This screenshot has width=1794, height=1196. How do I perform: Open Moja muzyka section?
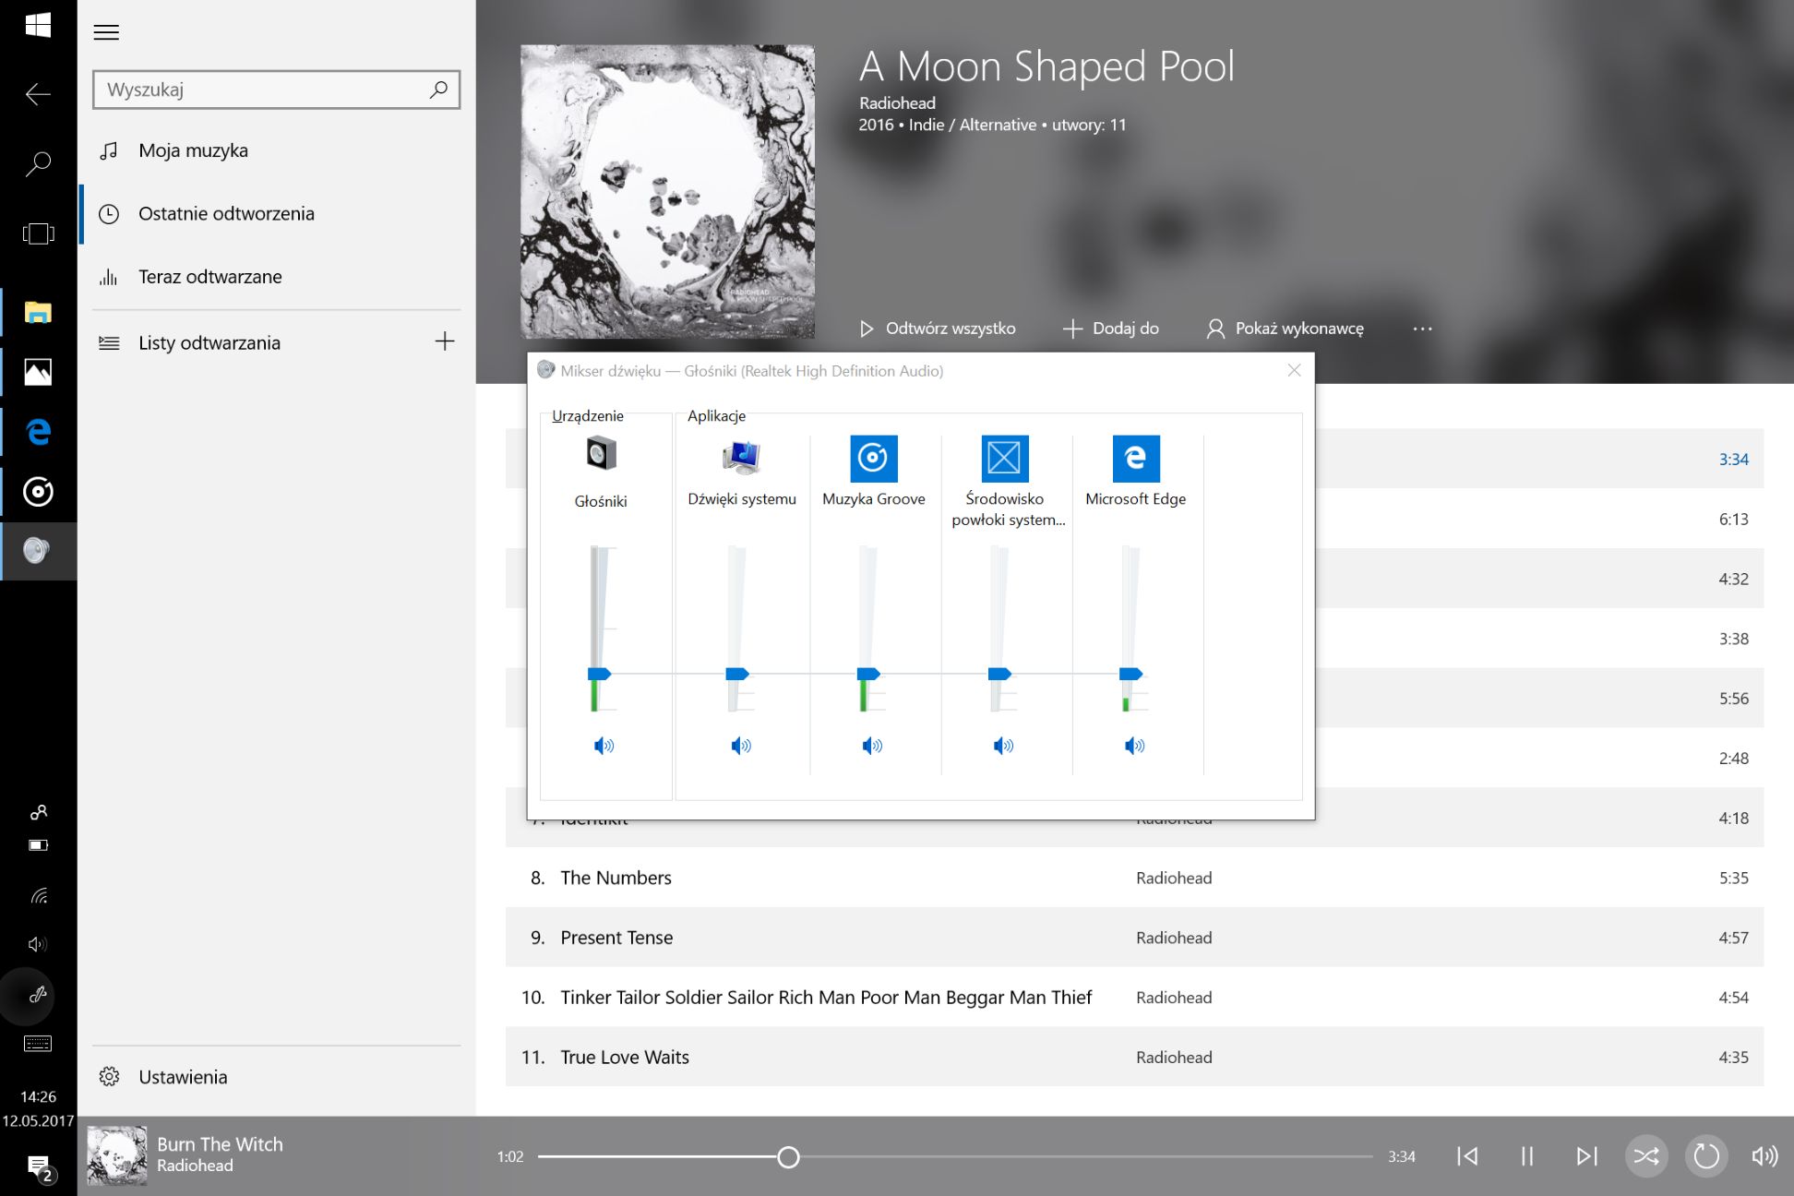pos(193,150)
